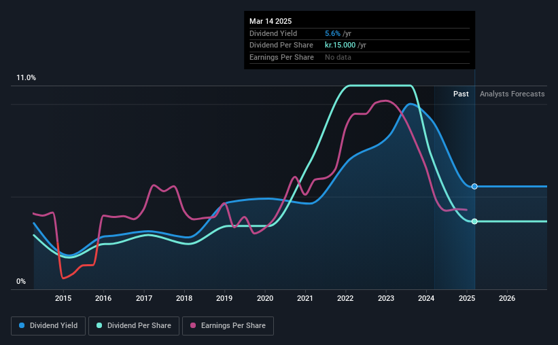Click the tooltip's Dividend Yield row label
This screenshot has height=345, width=558.
pyautogui.click(x=273, y=33)
